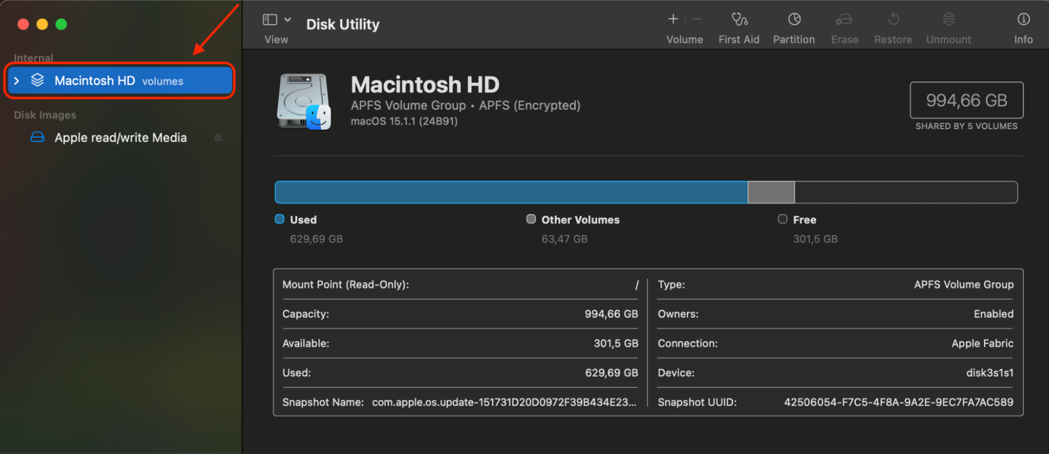Click the Unmount eject icon
The width and height of the screenshot is (1049, 454).
pyautogui.click(x=949, y=19)
